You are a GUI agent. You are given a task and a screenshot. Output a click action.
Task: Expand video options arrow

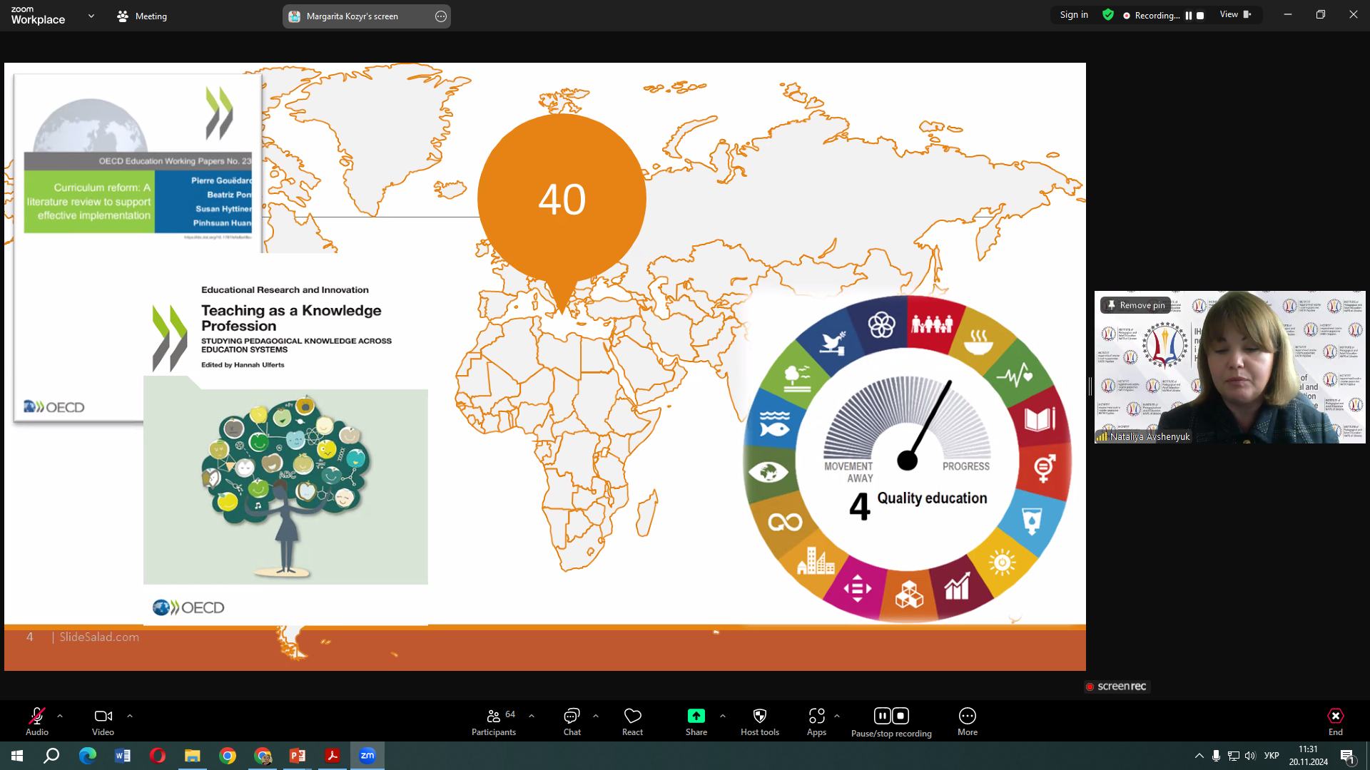click(x=129, y=716)
